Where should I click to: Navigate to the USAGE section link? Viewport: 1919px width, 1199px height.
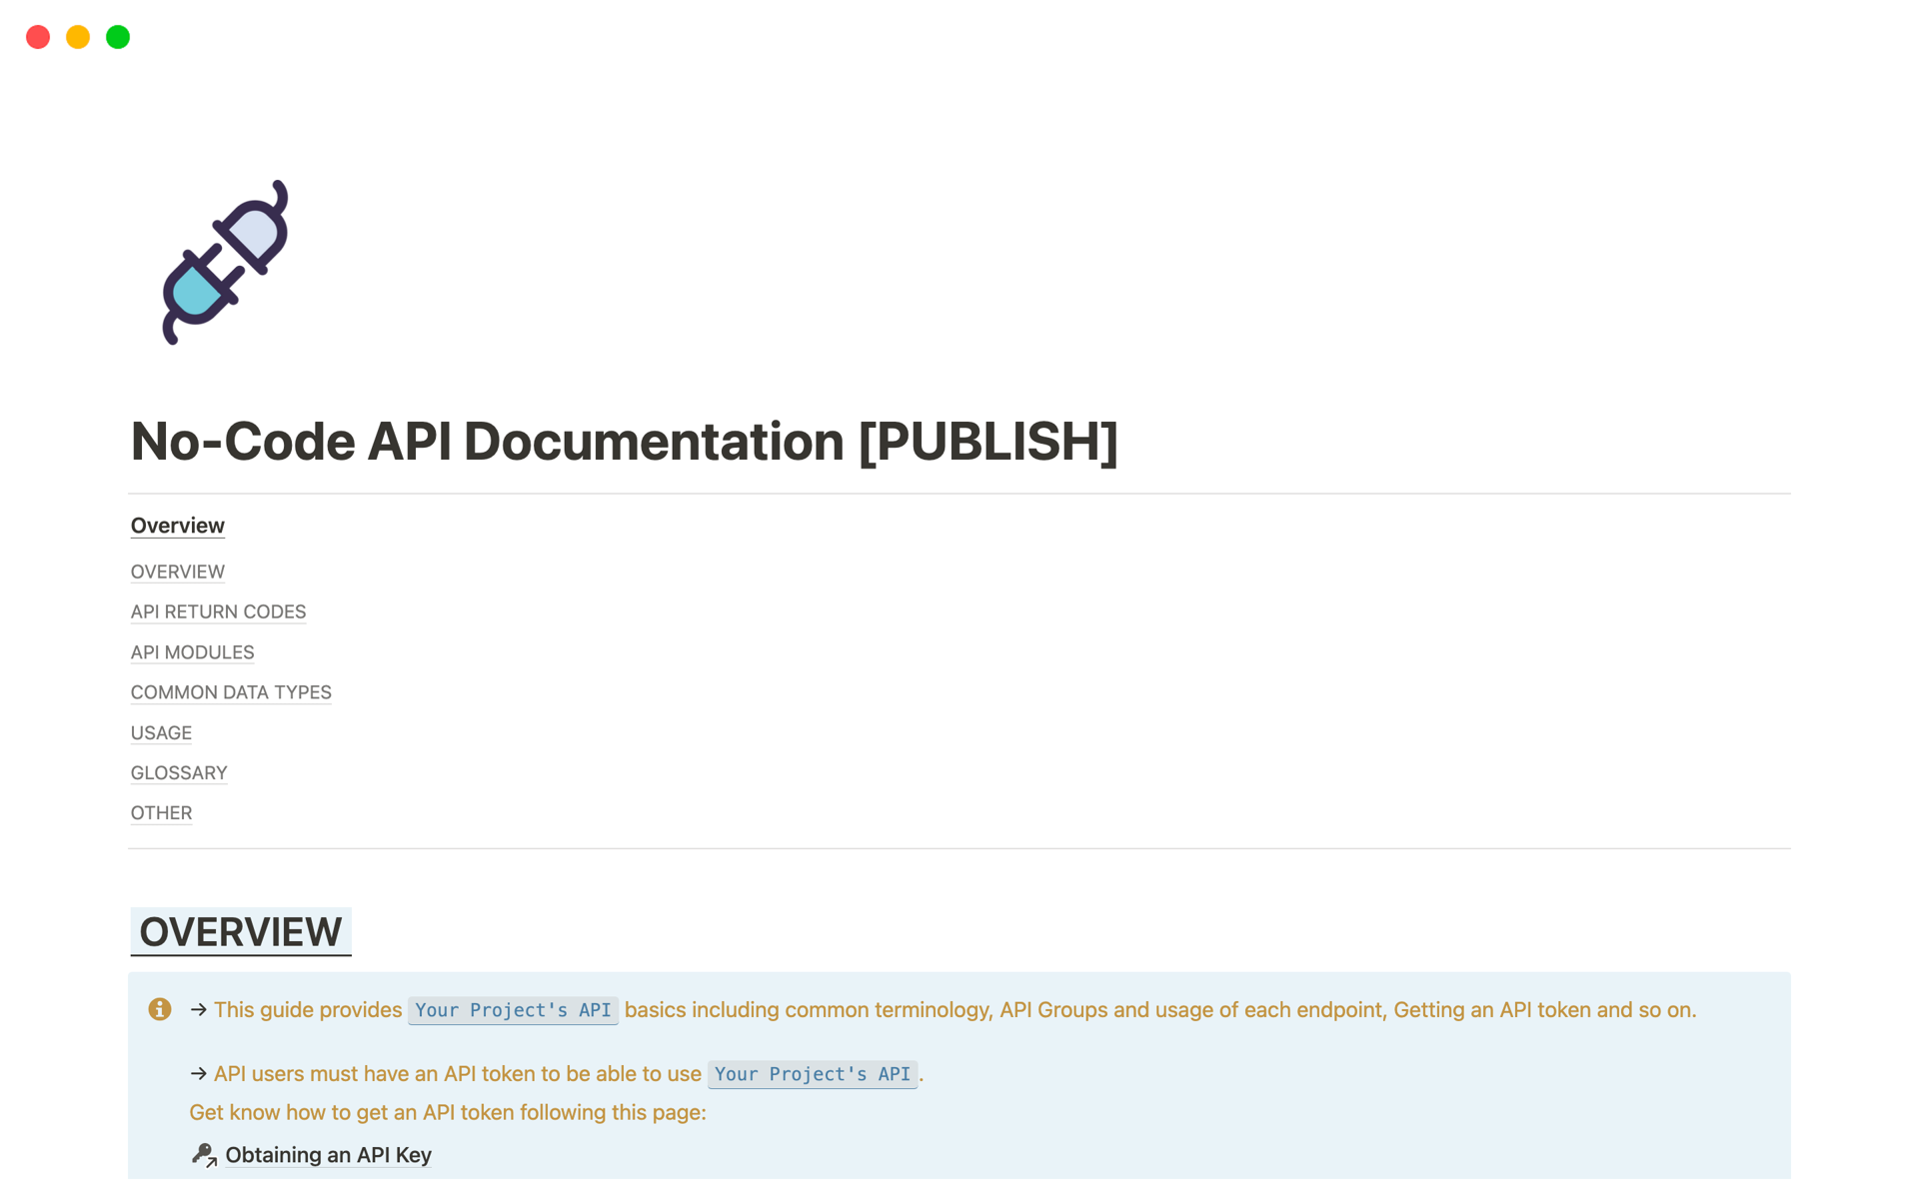click(161, 733)
